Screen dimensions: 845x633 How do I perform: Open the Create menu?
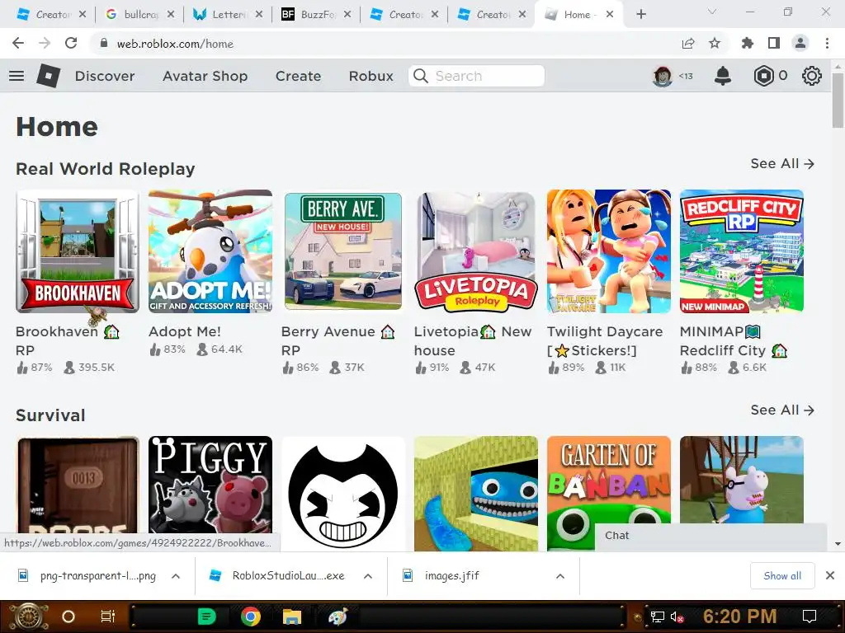tap(298, 76)
